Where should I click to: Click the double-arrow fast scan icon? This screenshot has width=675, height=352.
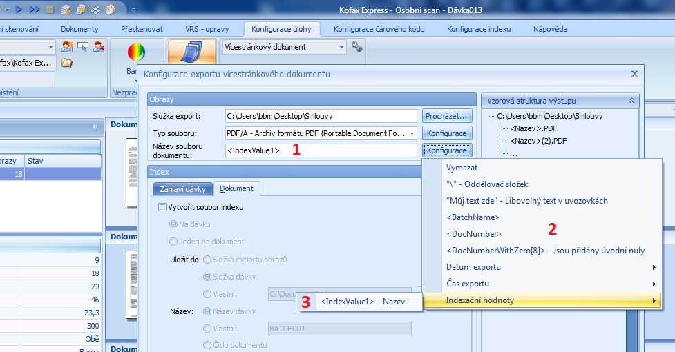click(35, 9)
